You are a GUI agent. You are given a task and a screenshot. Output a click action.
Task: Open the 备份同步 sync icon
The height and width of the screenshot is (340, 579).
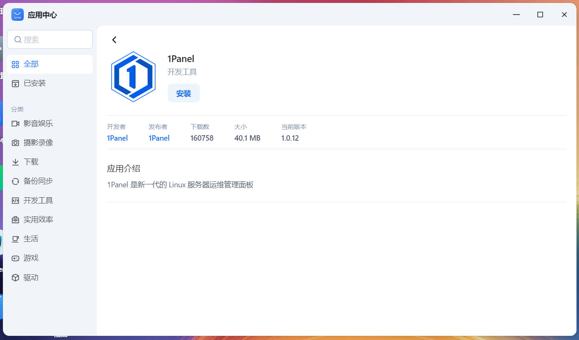pos(15,181)
